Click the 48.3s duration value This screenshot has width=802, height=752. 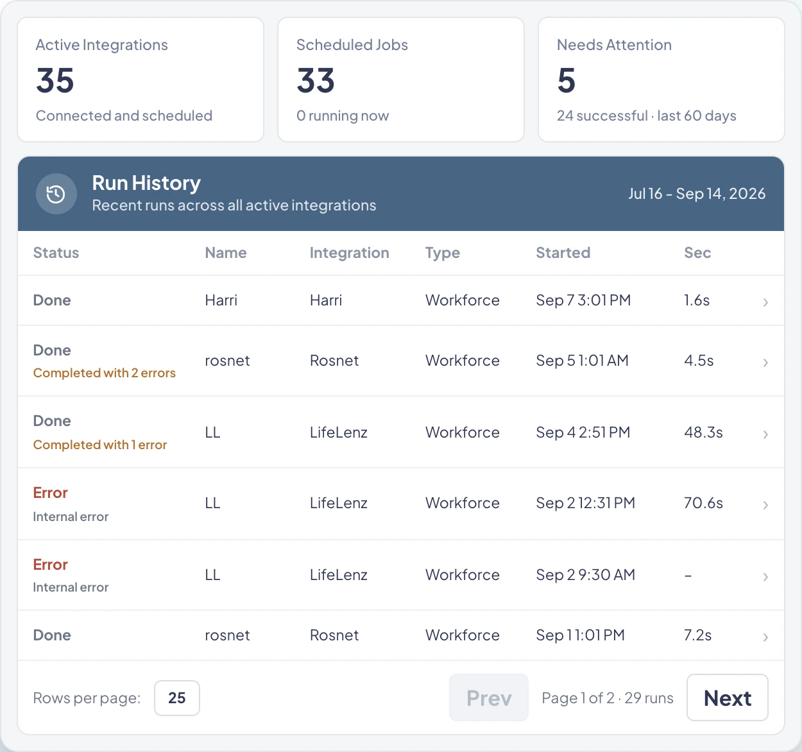coord(704,432)
